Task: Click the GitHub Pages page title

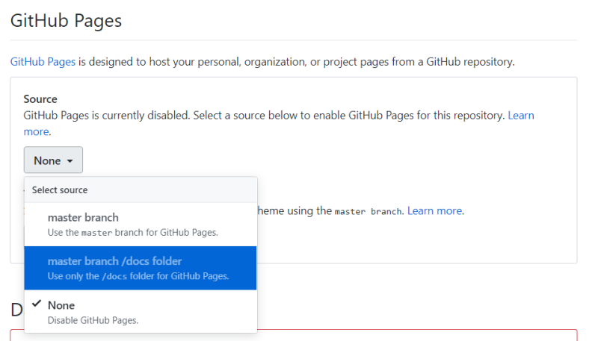Action: coord(66,21)
